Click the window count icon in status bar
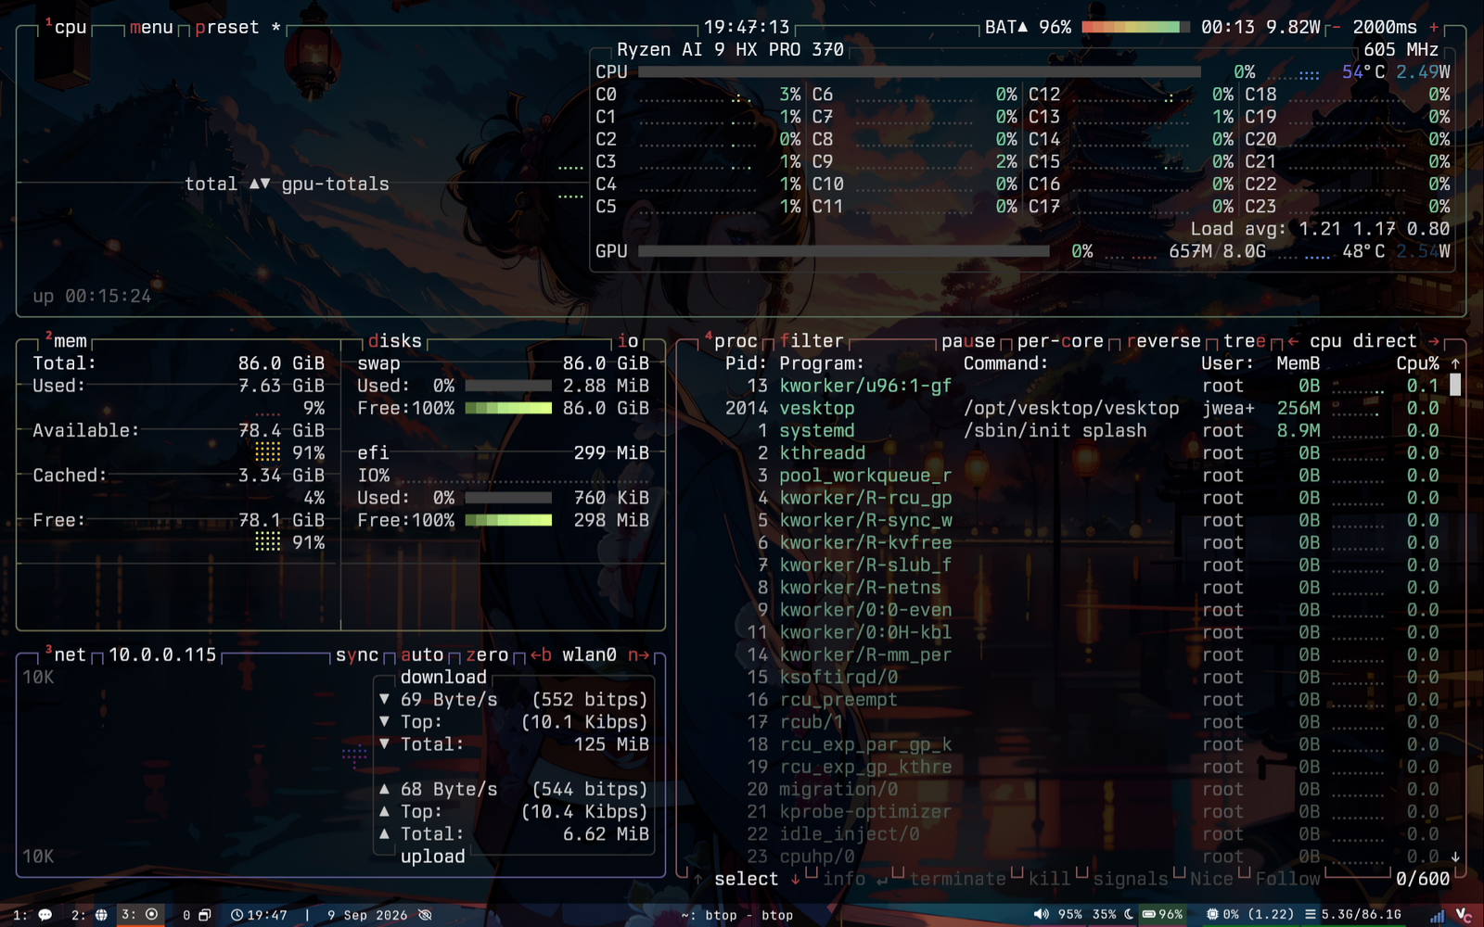Viewport: 1484px width, 927px height. click(x=205, y=915)
